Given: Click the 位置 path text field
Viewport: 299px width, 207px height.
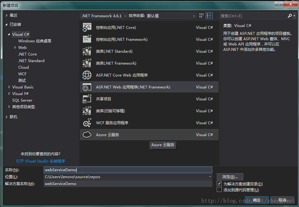Looking at the screenshot, I should 126,177.
